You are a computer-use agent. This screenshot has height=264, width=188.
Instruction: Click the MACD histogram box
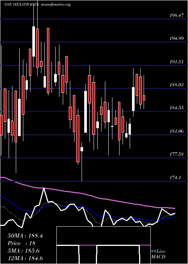pos(103,245)
